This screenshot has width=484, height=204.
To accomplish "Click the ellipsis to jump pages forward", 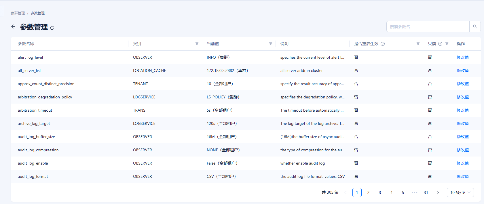I will coord(414,192).
